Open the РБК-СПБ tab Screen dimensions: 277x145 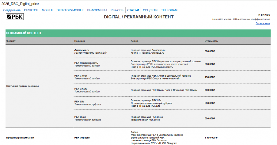coord(117,10)
